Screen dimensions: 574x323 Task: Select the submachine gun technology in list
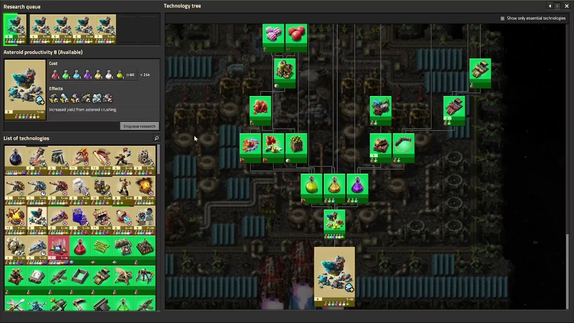pyautogui.click(x=58, y=280)
